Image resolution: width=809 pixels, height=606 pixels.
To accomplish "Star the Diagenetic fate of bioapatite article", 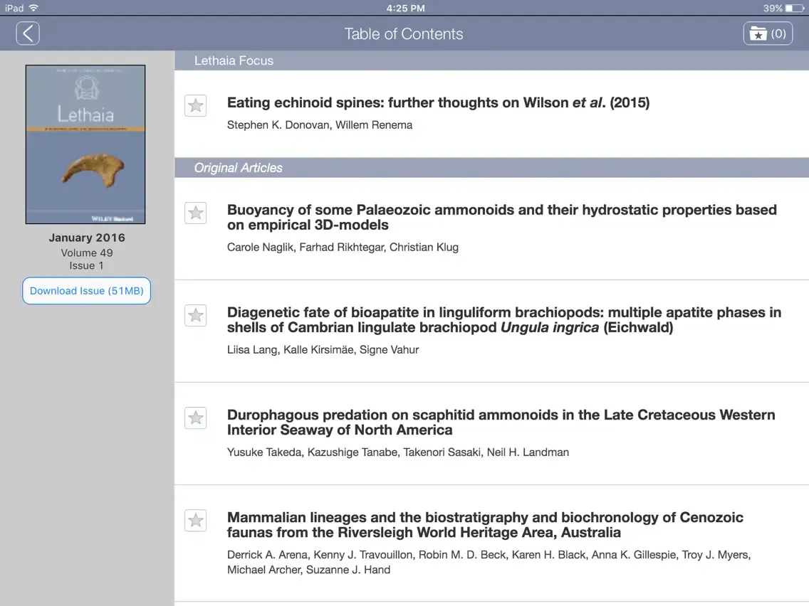I will click(195, 315).
